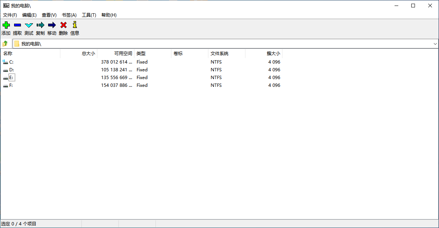
Task: Open the 书签(A) bookmarks menu
Action: 69,15
